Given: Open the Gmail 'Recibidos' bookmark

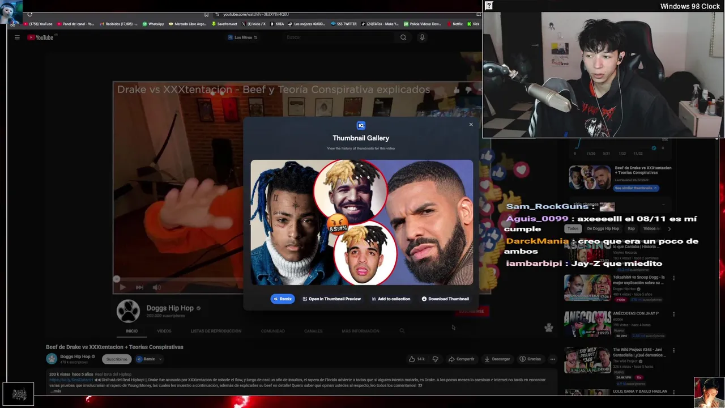Looking at the screenshot, I should click(x=119, y=24).
